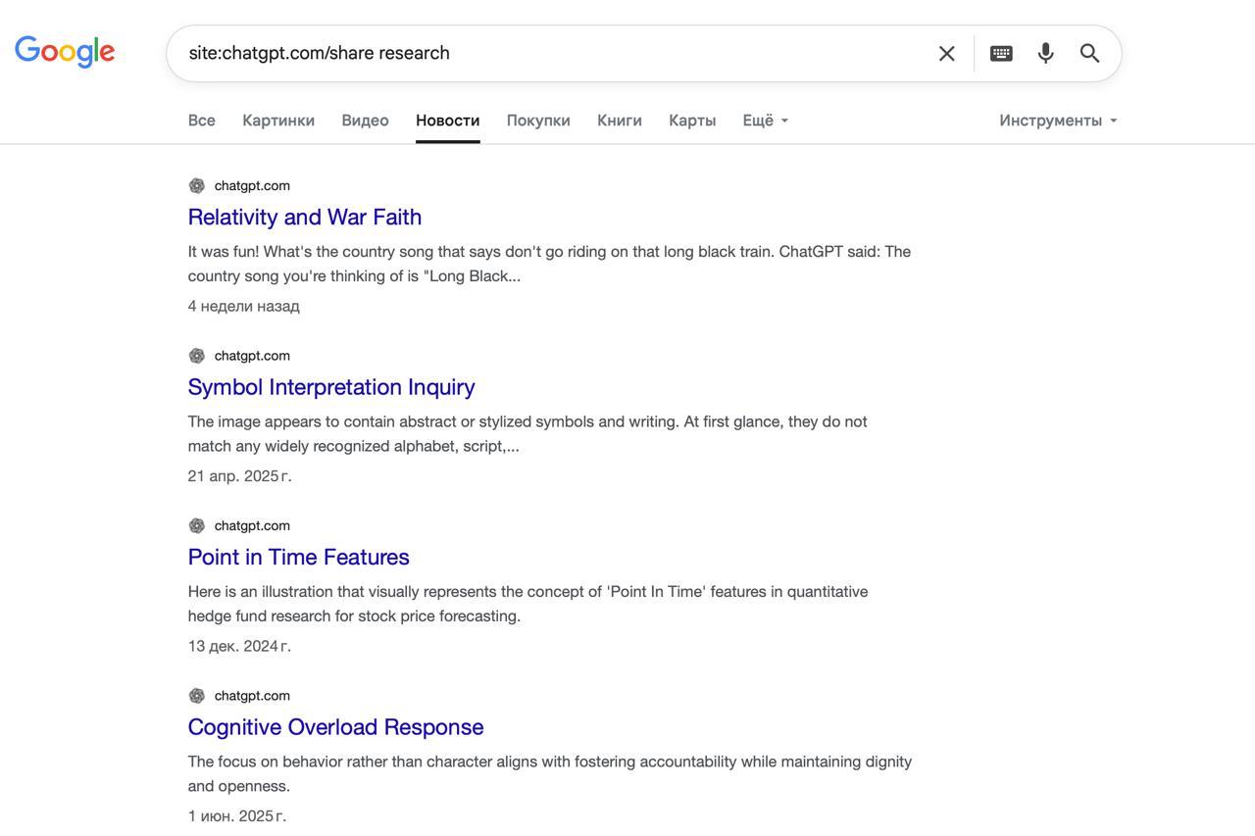Screen dimensions: 1255x836
Task: Click the magnifier search button
Action: click(1090, 53)
